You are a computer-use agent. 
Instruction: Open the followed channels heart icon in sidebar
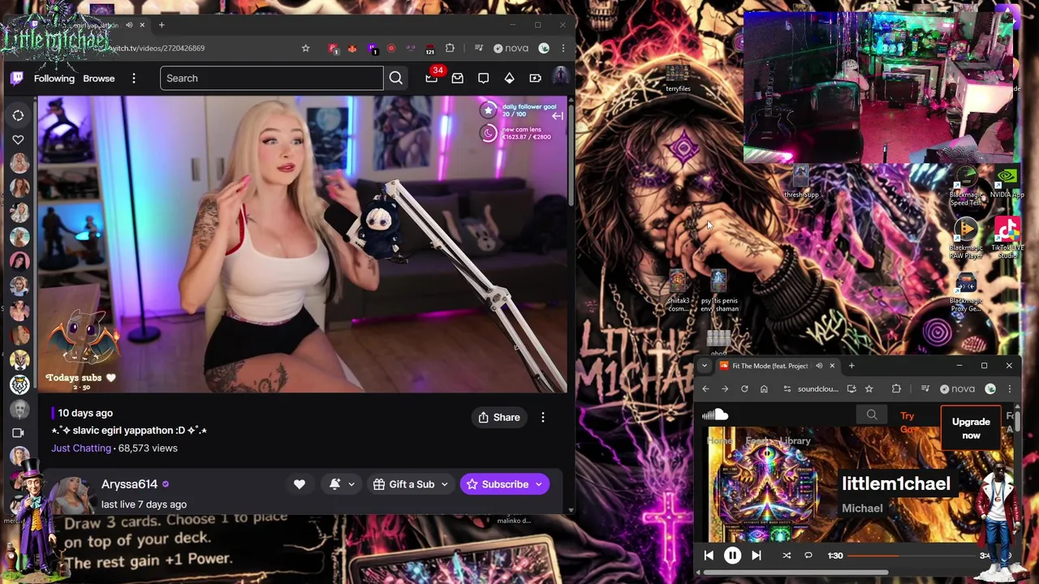click(18, 140)
